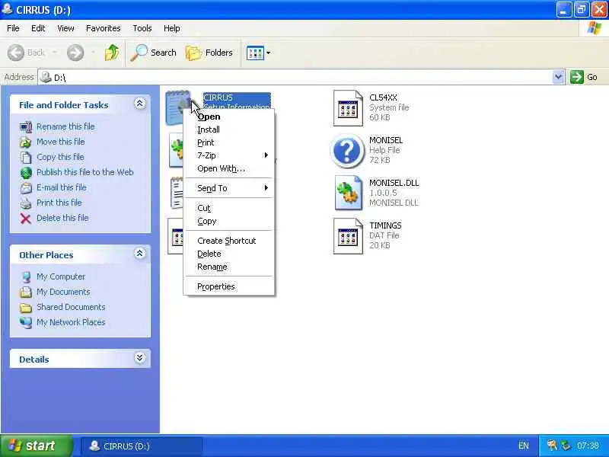Click the Start button

[x=36, y=446]
